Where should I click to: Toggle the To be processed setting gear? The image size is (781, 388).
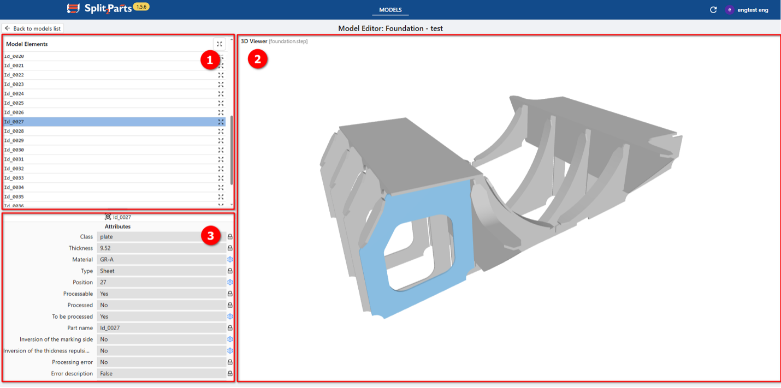(x=230, y=317)
